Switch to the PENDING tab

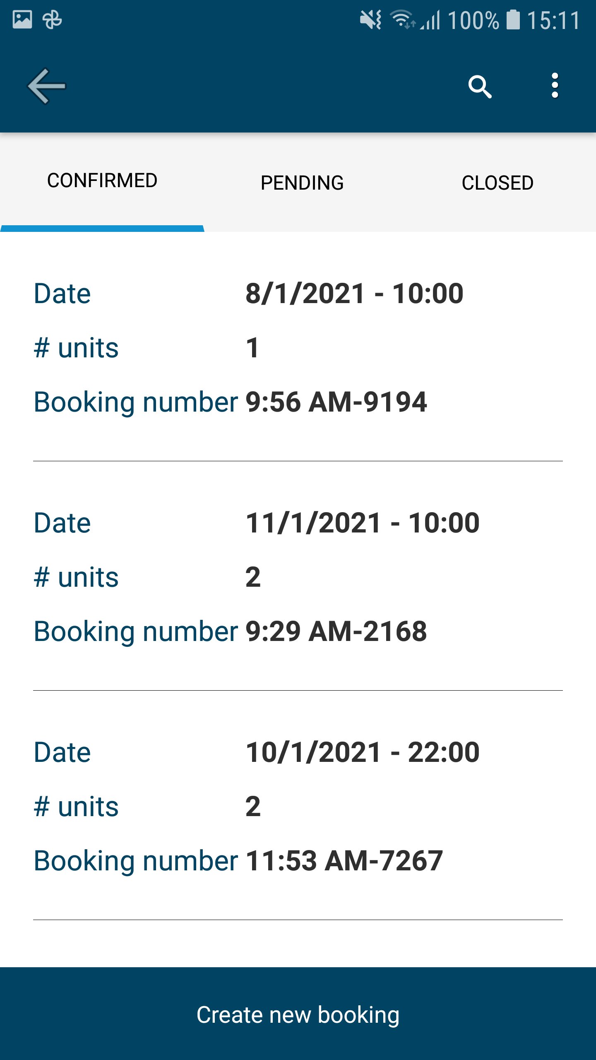[x=302, y=183]
